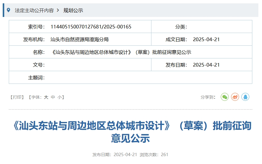
Task: Click the 成文日期 date value
Action: pos(206,39)
